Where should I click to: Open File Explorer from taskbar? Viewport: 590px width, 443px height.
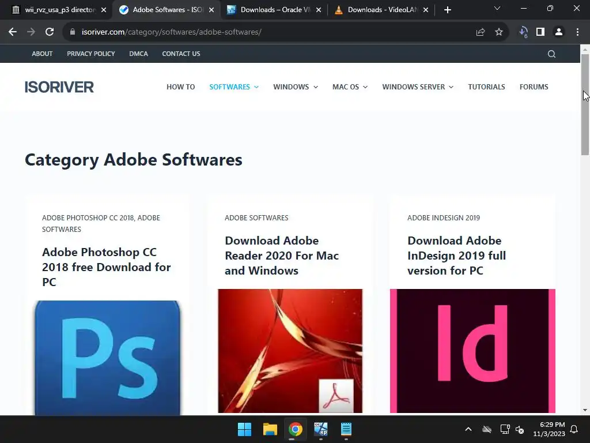(270, 429)
